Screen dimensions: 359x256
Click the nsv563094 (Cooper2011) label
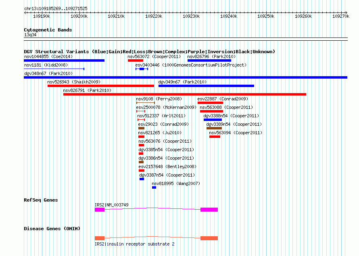[x=235, y=133]
